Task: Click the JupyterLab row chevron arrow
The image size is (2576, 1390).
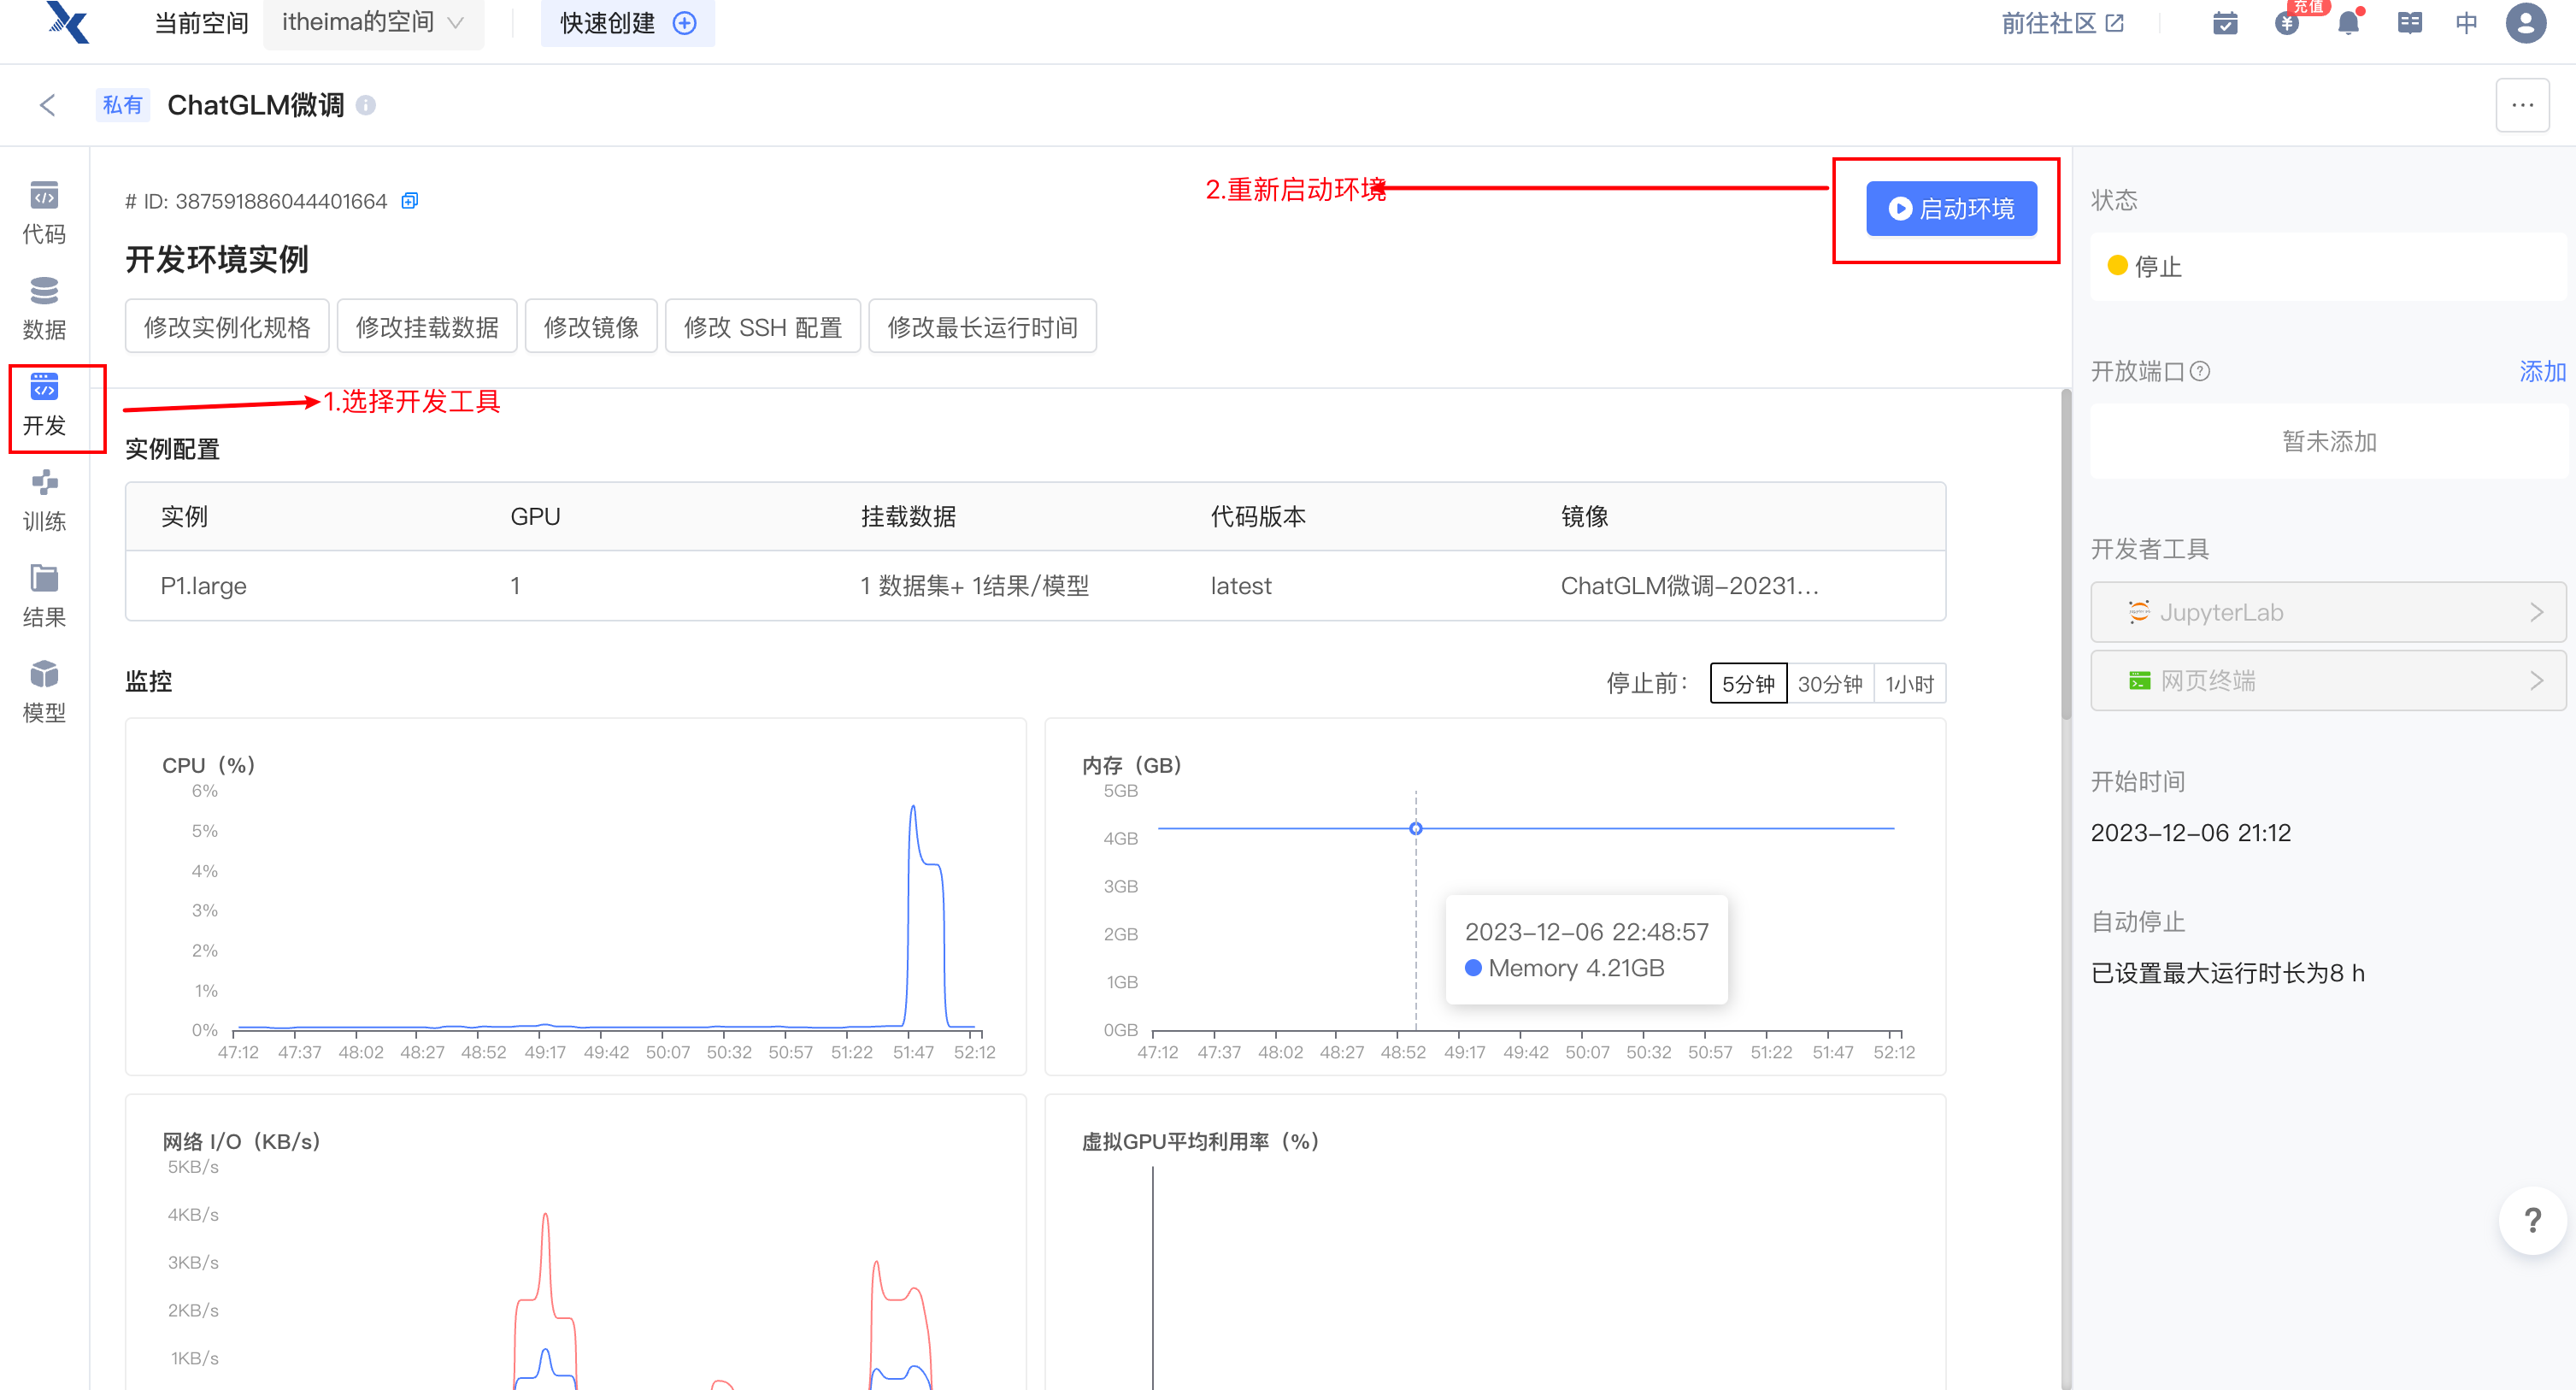Action: pos(2536,612)
